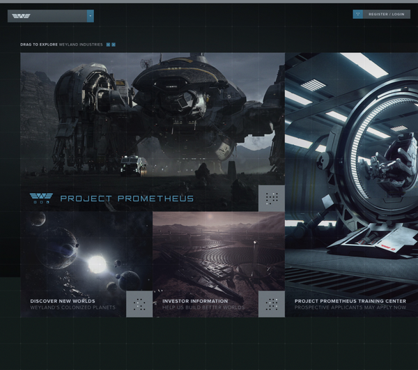Click Project Prometheus Training Center heading
This screenshot has height=370, width=418.
[350, 301]
